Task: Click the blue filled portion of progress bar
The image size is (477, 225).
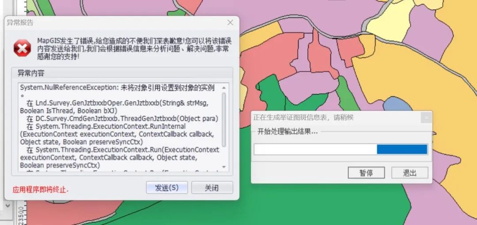Action: tap(402, 149)
